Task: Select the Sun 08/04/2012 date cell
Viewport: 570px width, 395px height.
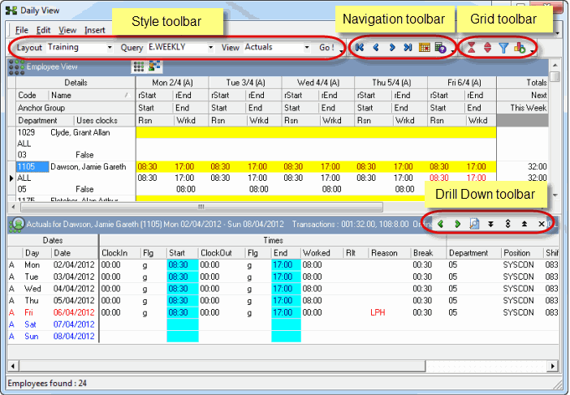Action: [x=74, y=336]
